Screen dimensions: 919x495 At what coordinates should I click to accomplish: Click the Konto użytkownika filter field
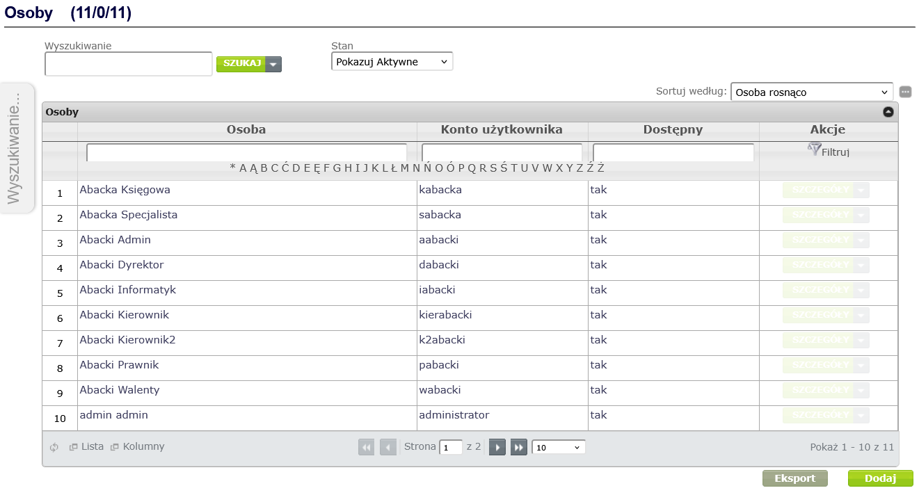tap(502, 152)
